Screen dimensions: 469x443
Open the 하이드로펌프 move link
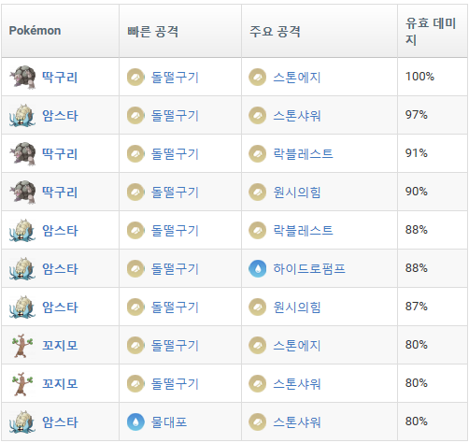(309, 268)
